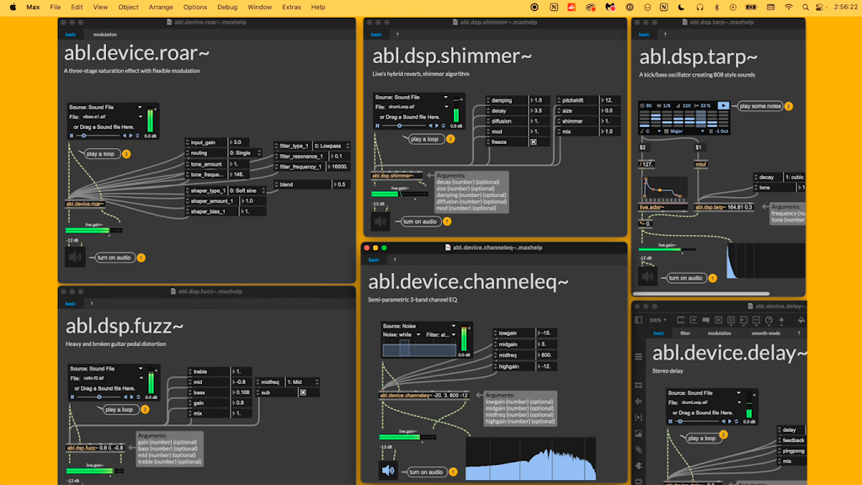
Task: Pause playback in fuzz sound file player
Action: [72, 397]
